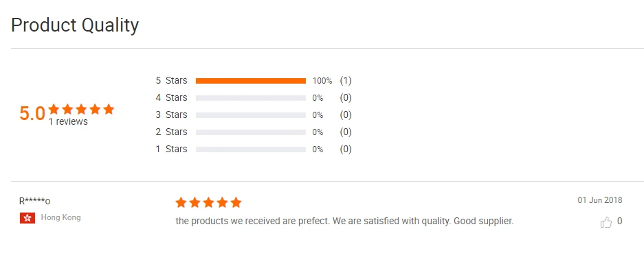Viewport: 644px width, 253px height.
Task: Click reviewer name R*****o
Action: [x=35, y=201]
